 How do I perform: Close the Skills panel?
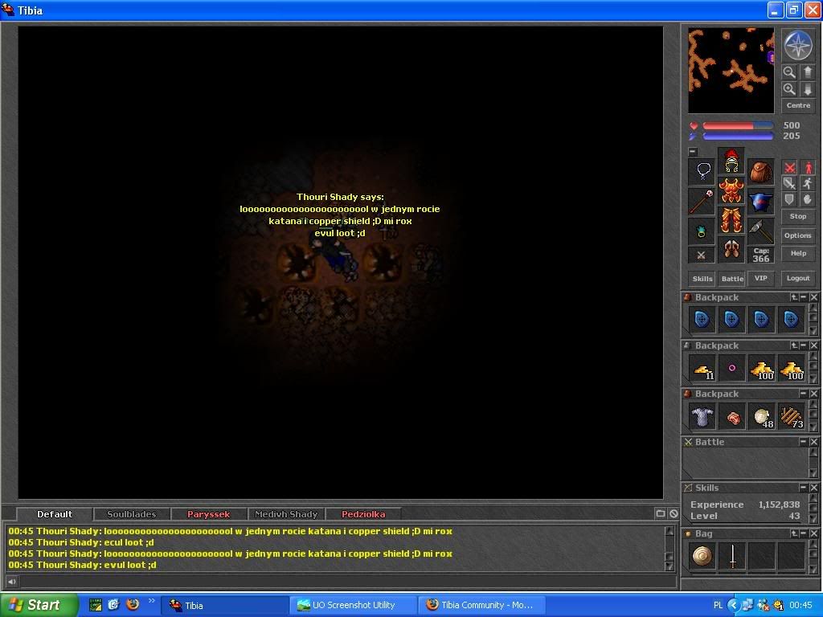click(813, 488)
